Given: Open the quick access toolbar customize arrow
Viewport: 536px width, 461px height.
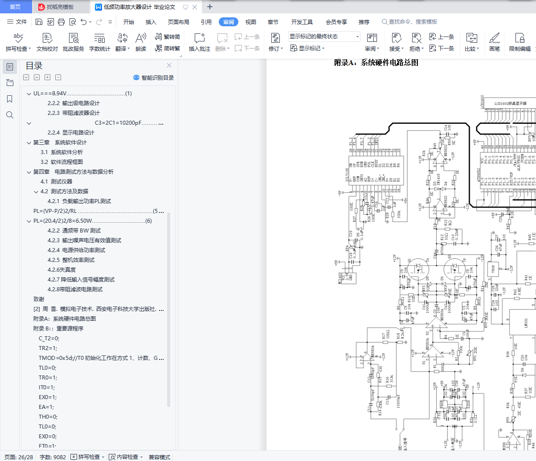Looking at the screenshot, I should (x=110, y=22).
